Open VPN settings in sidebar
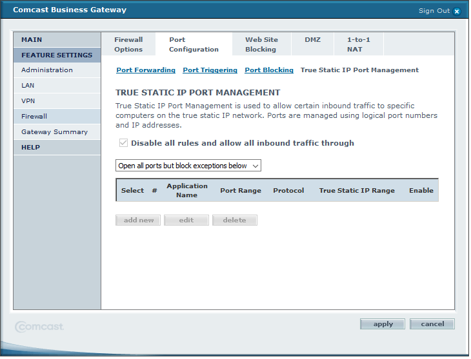 [x=57, y=101]
